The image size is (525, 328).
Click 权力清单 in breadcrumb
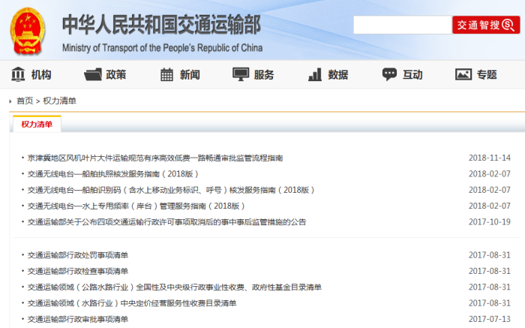click(59, 101)
